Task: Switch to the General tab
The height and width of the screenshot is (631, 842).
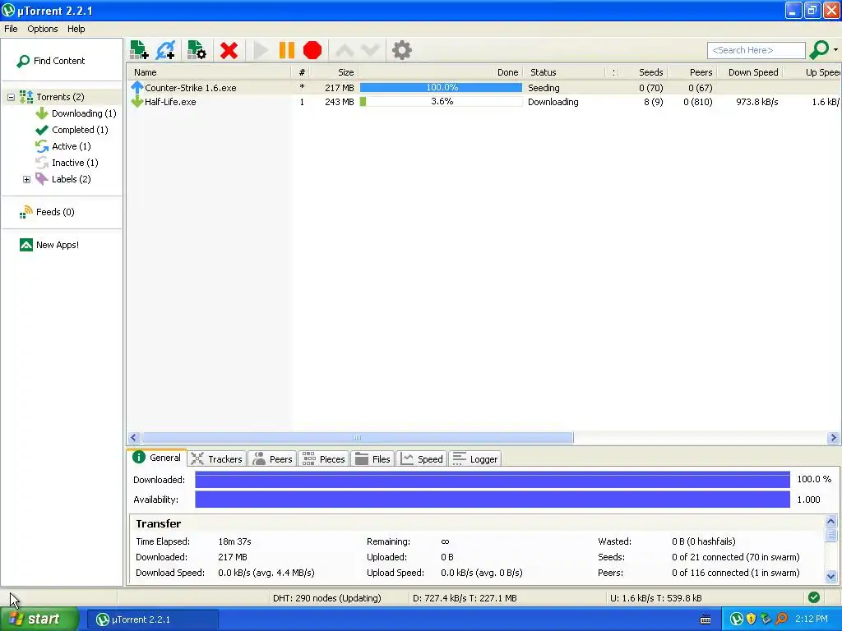Action: [157, 458]
